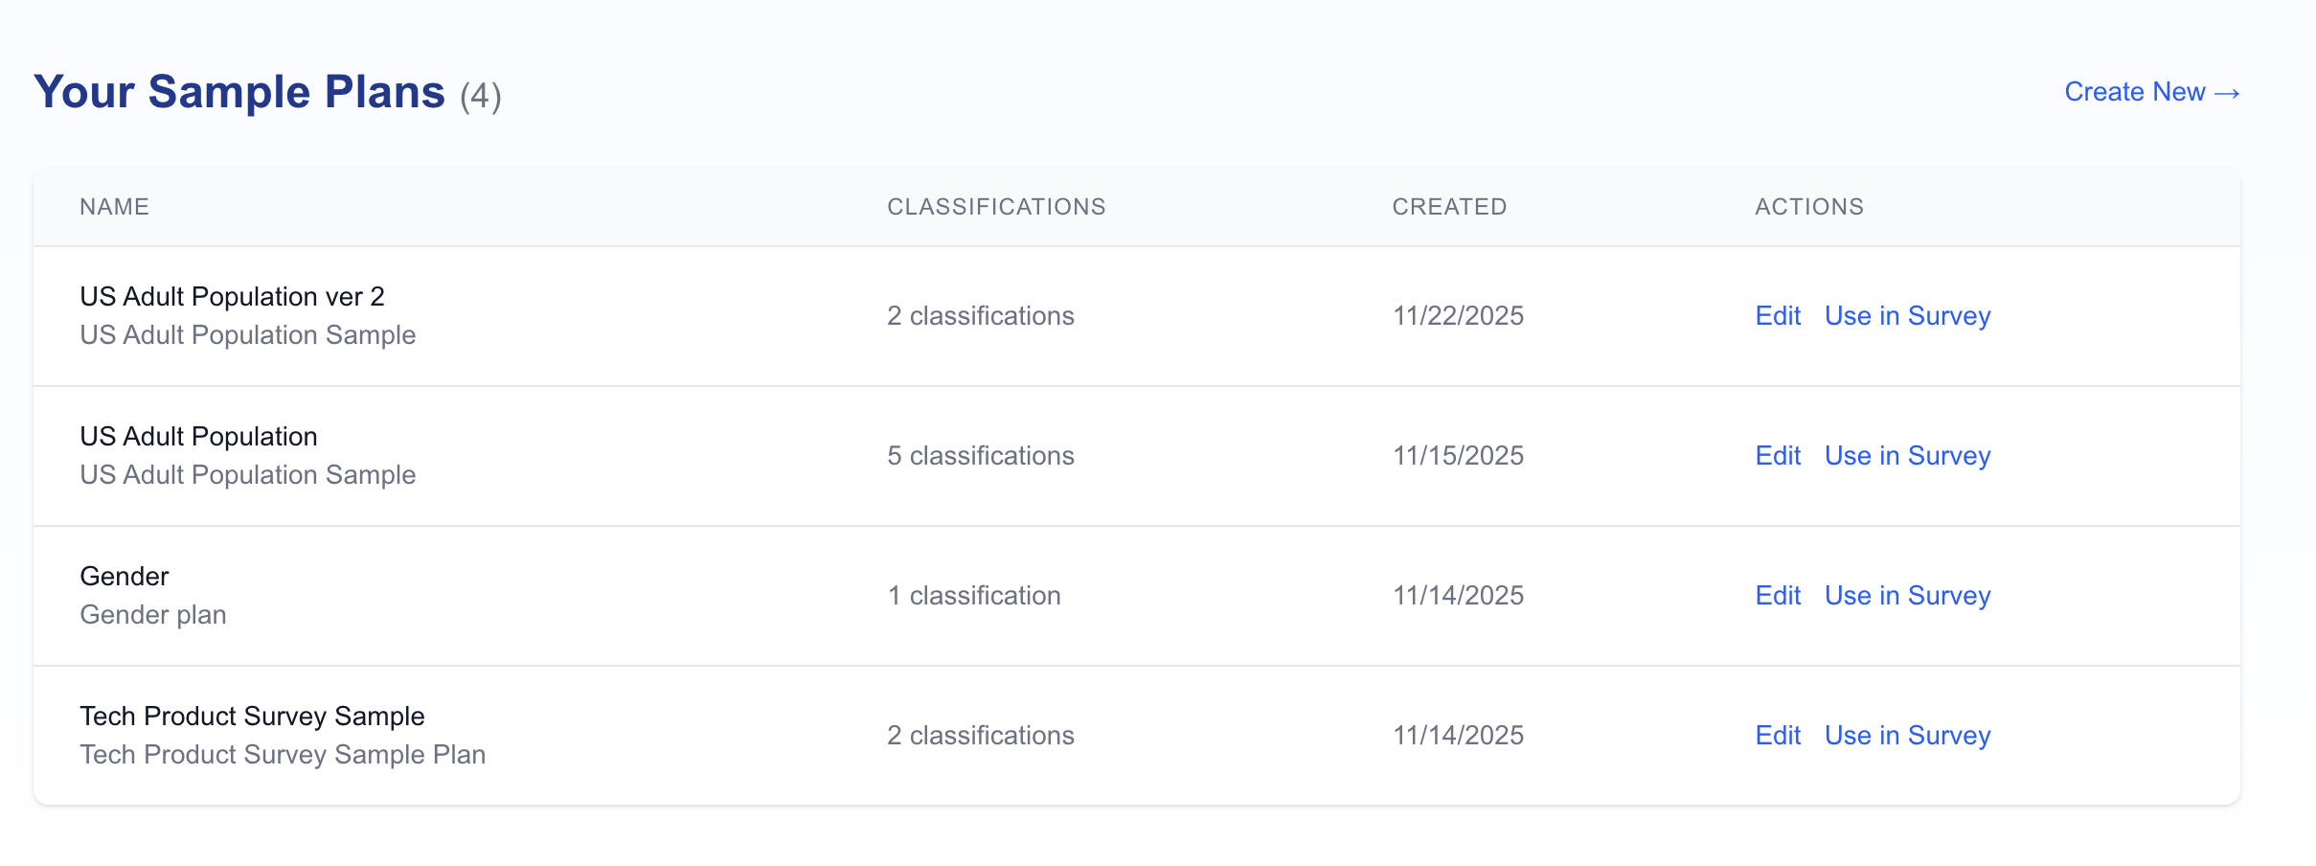Click the Created column header
Screen dimensions: 2316x866
click(x=1448, y=207)
